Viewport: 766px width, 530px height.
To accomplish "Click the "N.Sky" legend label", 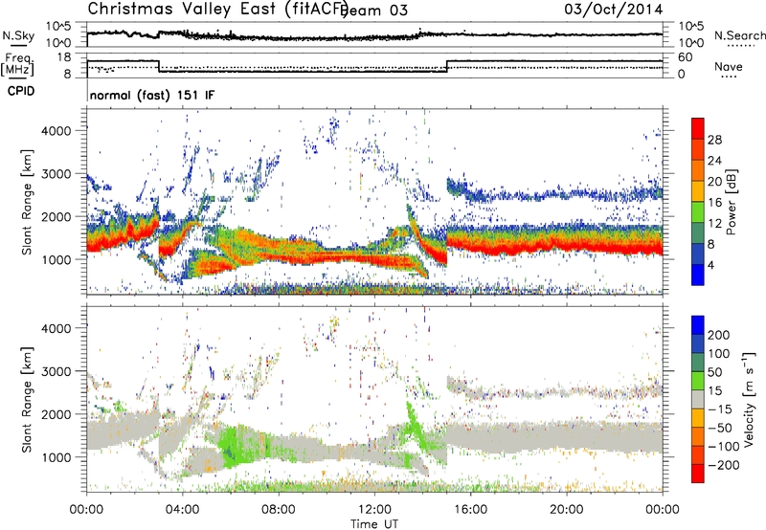I will coord(18,35).
